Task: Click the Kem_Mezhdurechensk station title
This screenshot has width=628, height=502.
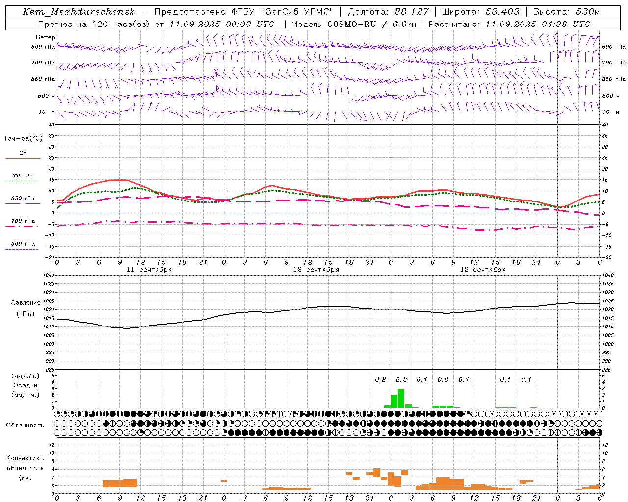Action: [x=78, y=12]
